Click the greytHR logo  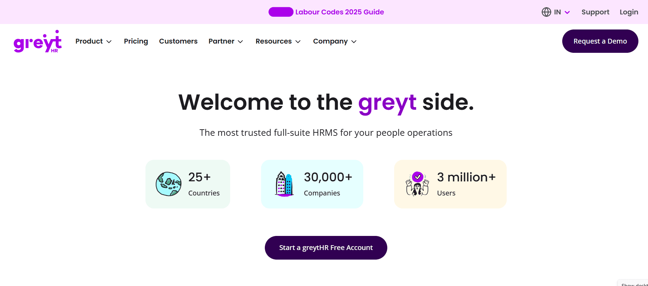pyautogui.click(x=38, y=41)
